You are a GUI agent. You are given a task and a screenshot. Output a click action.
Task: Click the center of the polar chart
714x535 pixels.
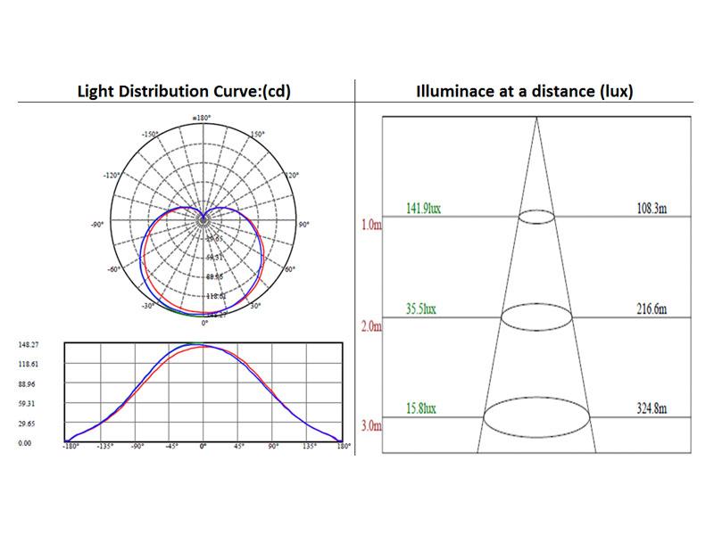pos(203,217)
